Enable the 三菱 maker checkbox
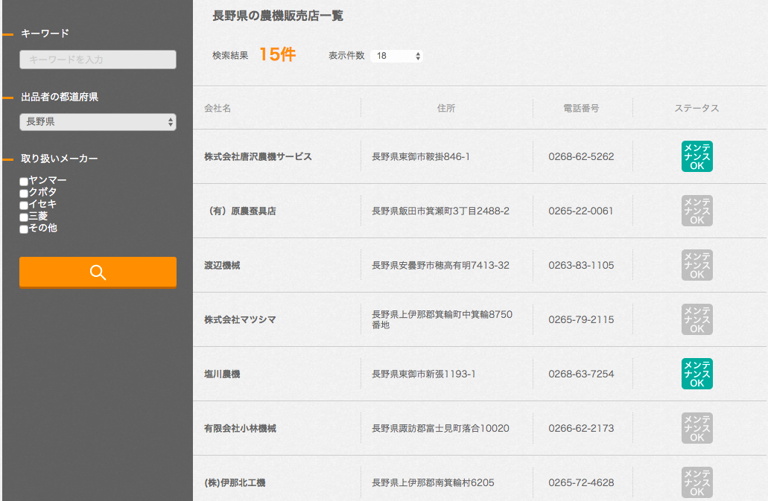 24,217
